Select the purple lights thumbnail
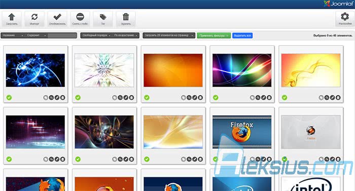 click(x=35, y=132)
